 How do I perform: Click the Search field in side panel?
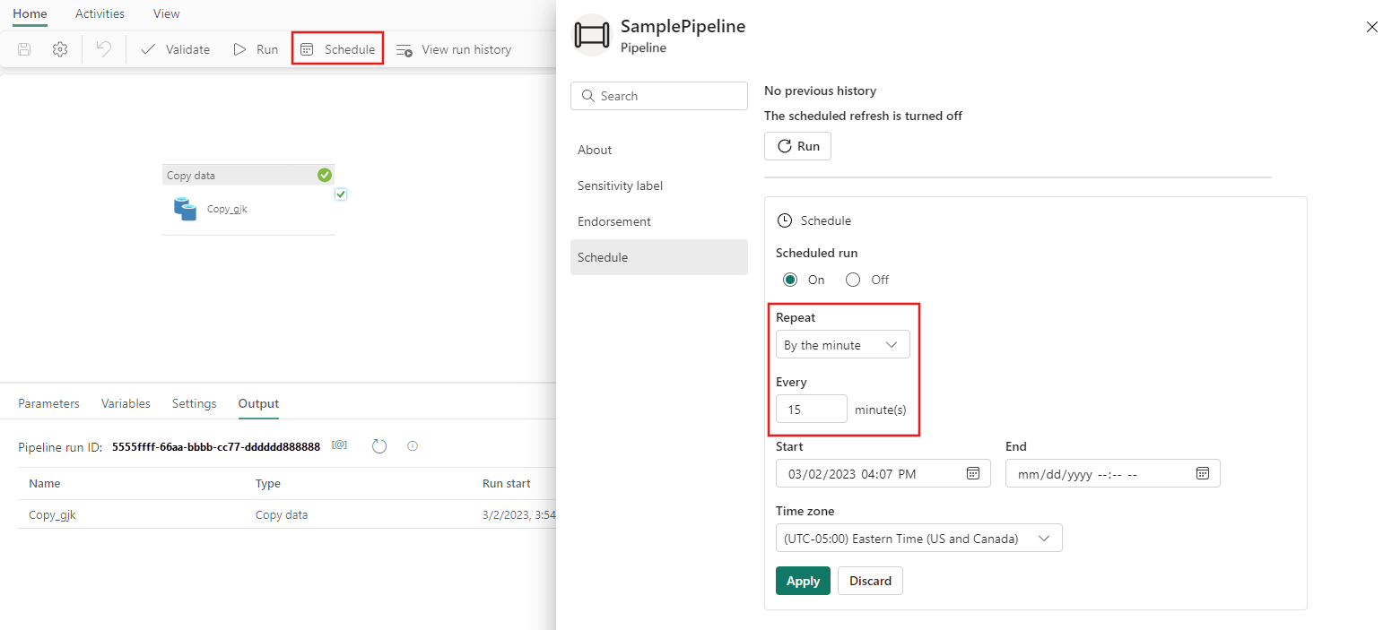coord(659,96)
